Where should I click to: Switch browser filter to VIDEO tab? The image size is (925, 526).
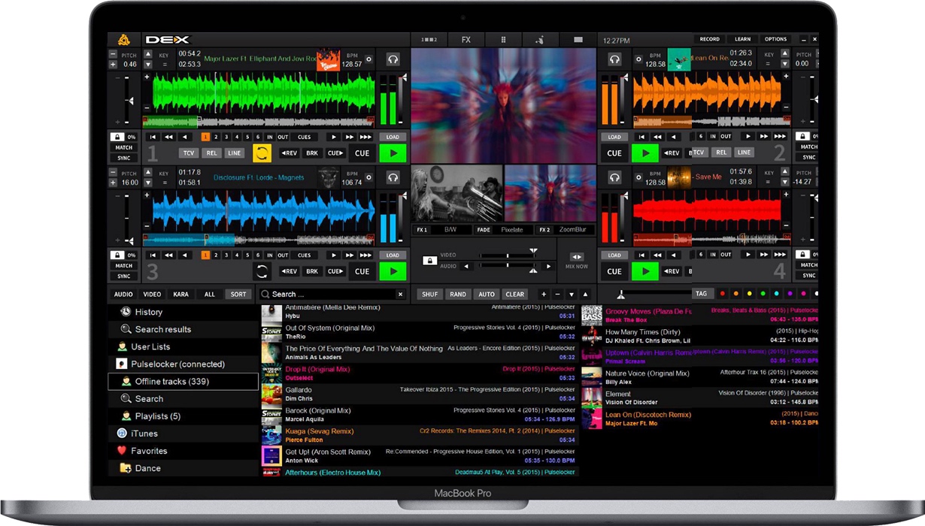pyautogui.click(x=152, y=295)
